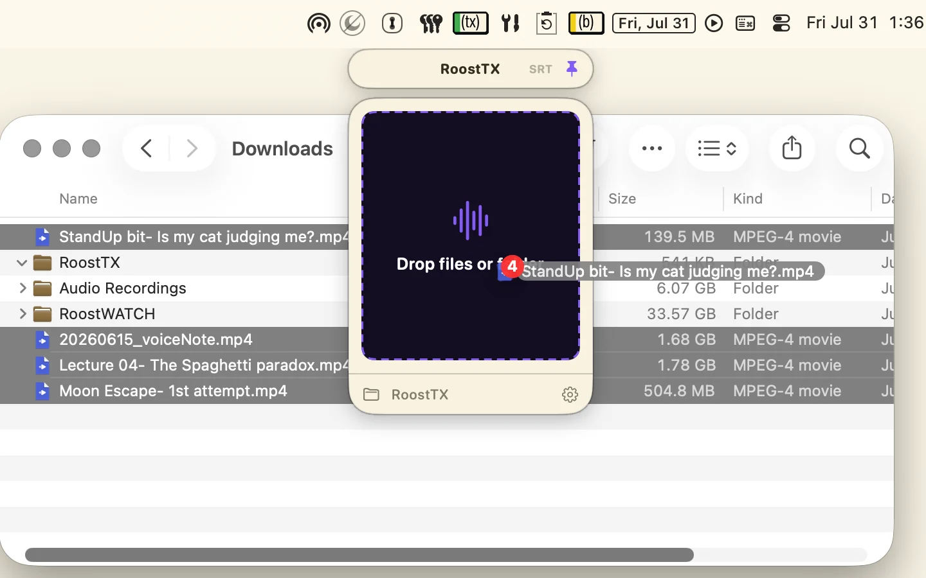This screenshot has height=578, width=926.
Task: Select StandUp bit- Is my cat judging me?.mp4
Action: pyautogui.click(x=447, y=237)
